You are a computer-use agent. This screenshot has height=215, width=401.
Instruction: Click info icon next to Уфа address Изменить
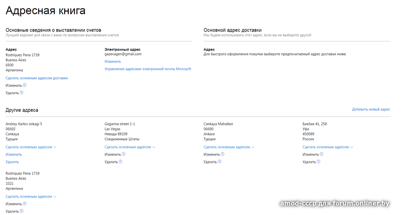point(322,154)
